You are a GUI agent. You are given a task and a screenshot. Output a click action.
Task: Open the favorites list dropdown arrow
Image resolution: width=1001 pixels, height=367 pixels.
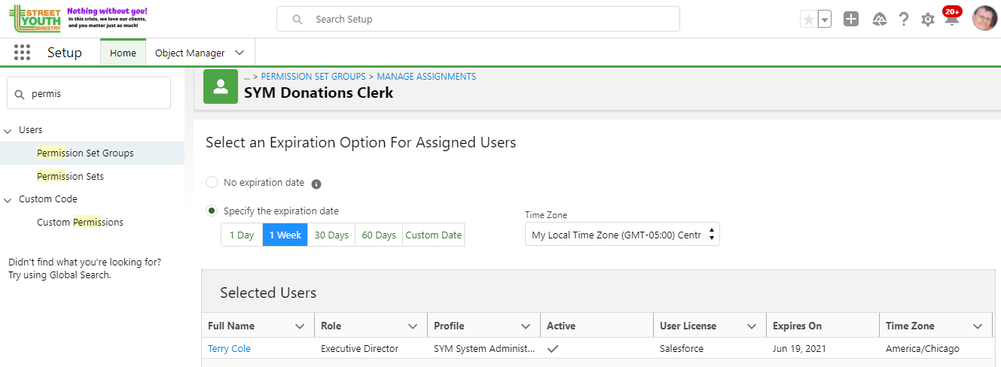[825, 20]
